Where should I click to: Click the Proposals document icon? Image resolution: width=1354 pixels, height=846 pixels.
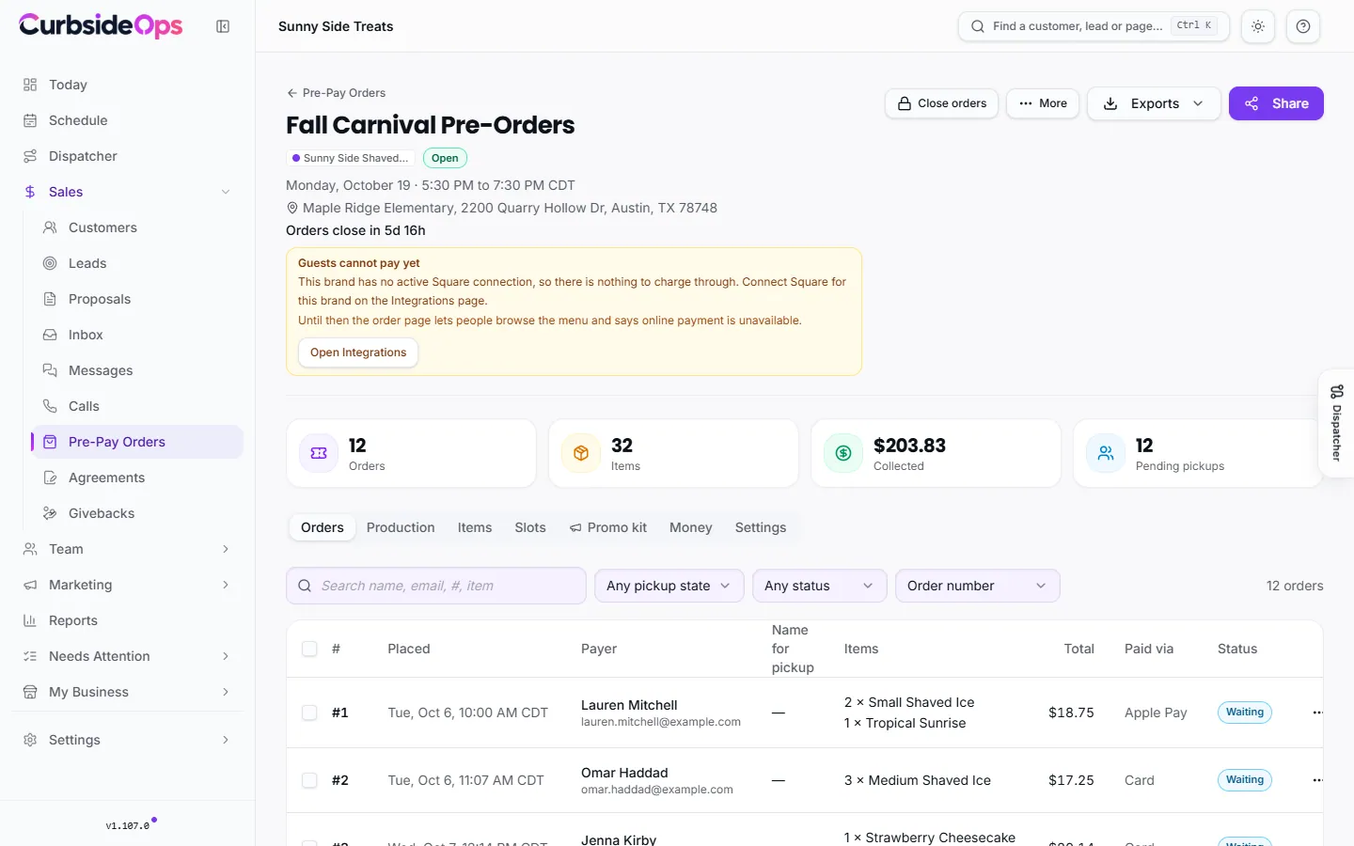click(50, 299)
